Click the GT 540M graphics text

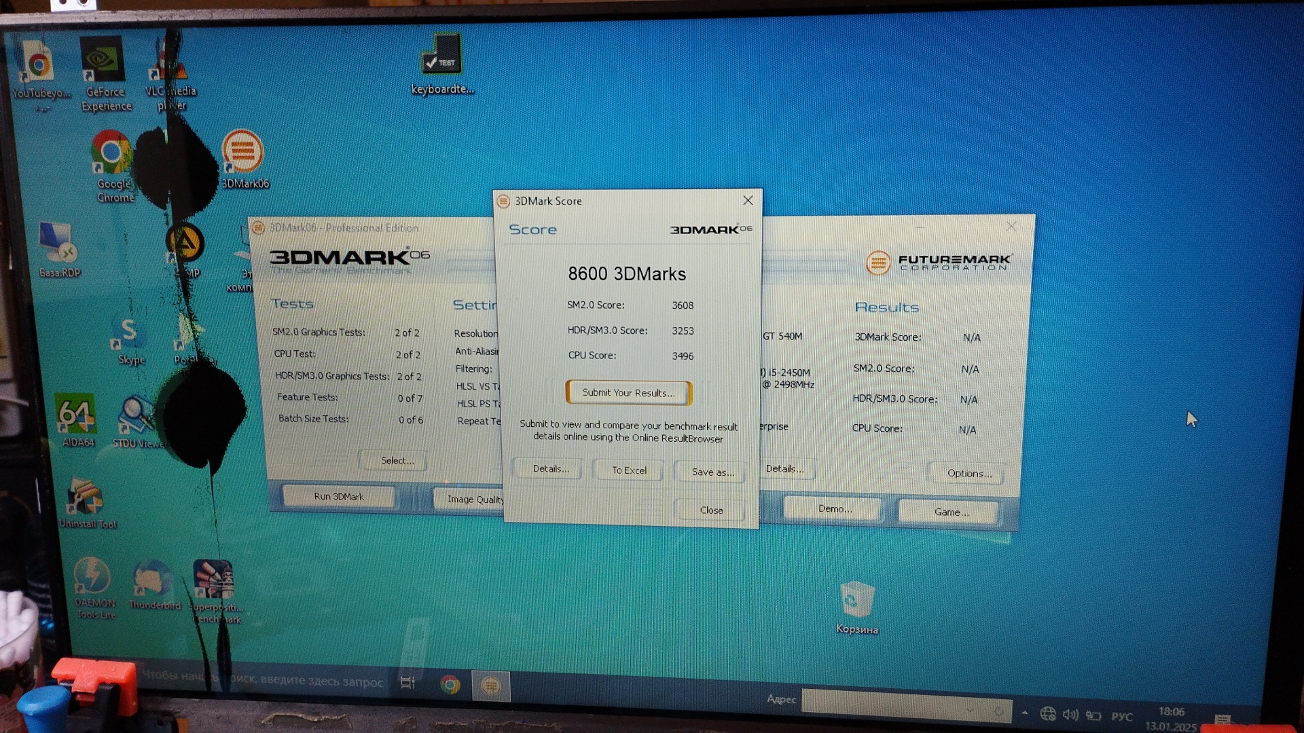pos(782,336)
